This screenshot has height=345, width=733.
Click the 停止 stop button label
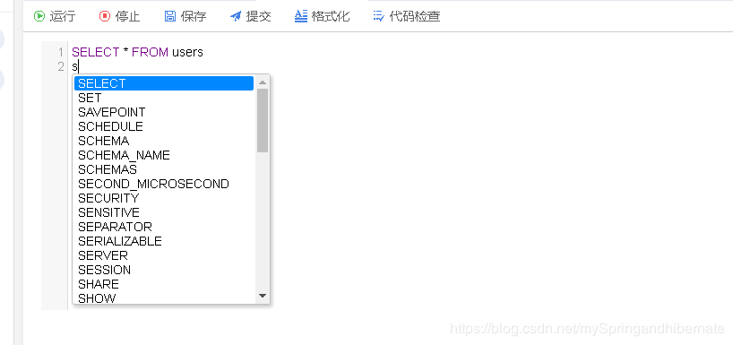(127, 16)
